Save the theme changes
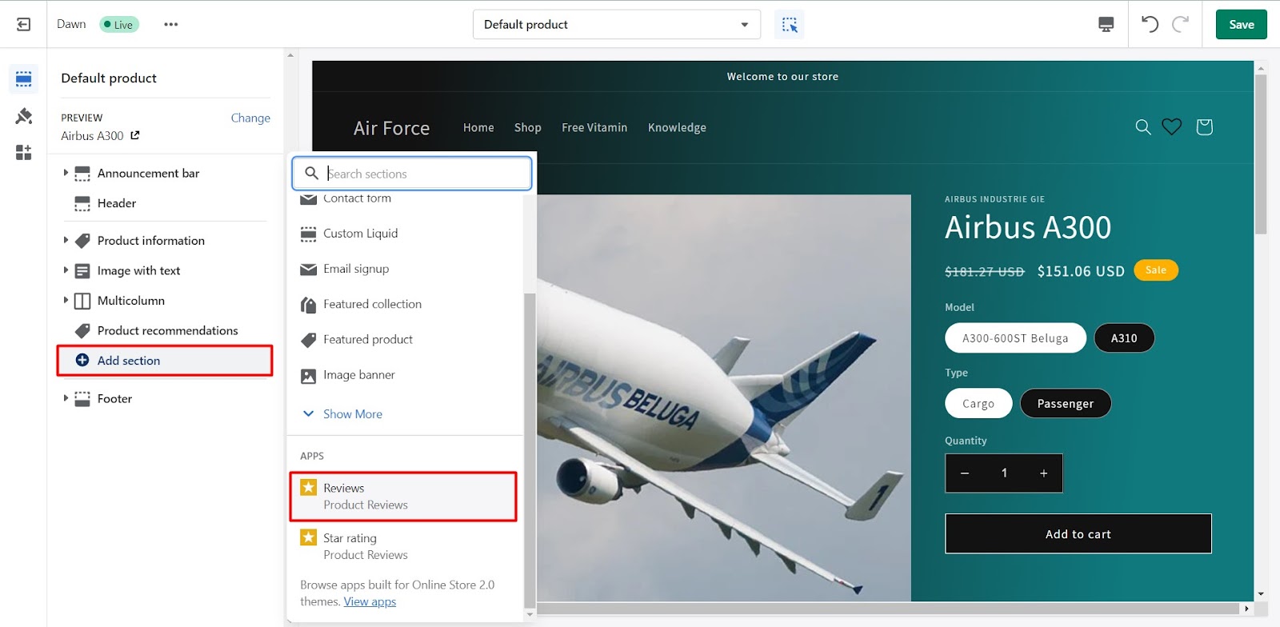This screenshot has height=627, width=1280. [x=1242, y=25]
